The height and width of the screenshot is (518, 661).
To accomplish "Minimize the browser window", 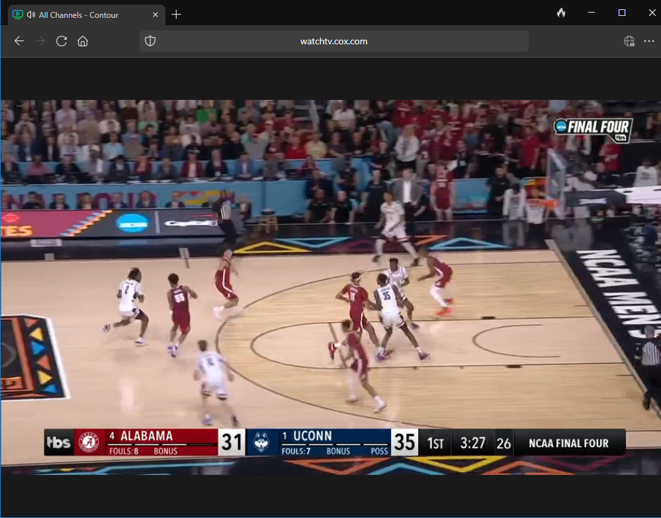I will [592, 13].
